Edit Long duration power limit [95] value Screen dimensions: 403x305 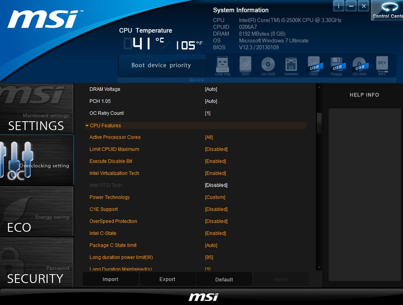pyautogui.click(x=209, y=257)
